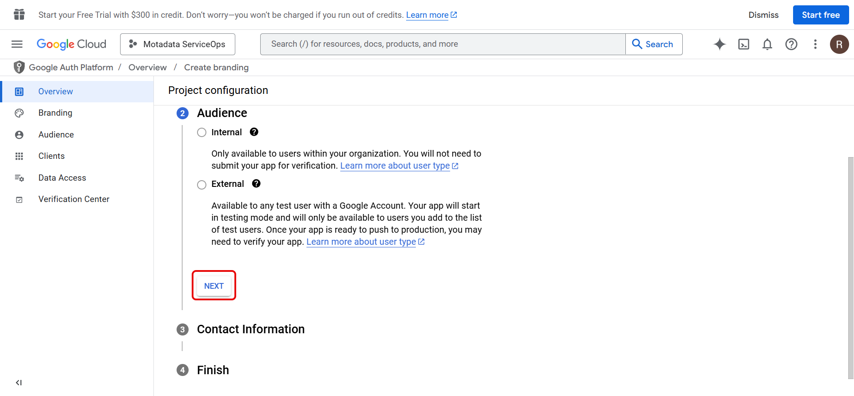Viewport: 854px width, 396px height.
Task: Select the External audience radio button
Action: (202, 185)
